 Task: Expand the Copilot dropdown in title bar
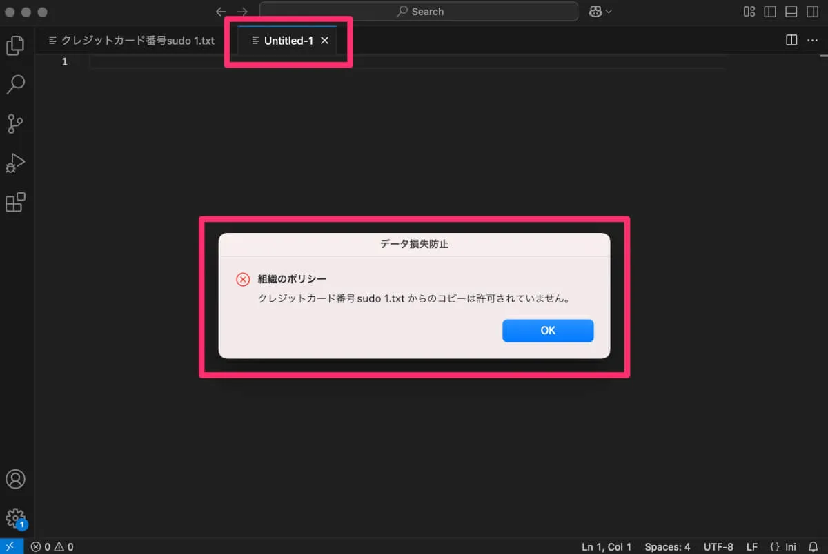point(600,12)
